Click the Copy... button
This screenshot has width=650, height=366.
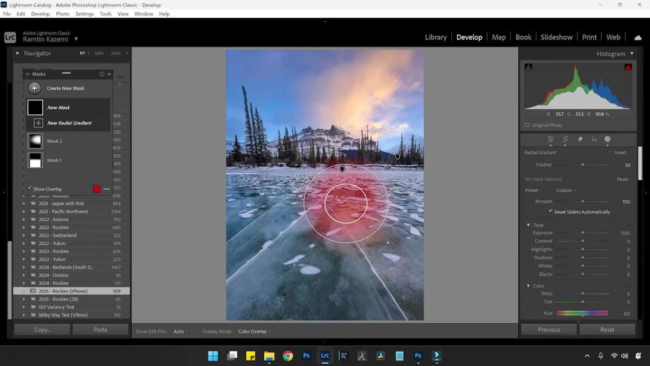click(x=42, y=329)
